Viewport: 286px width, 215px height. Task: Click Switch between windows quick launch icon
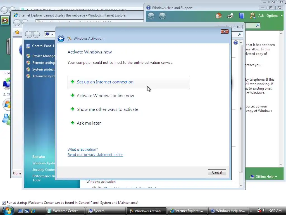point(27,211)
